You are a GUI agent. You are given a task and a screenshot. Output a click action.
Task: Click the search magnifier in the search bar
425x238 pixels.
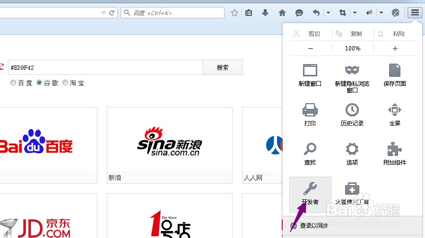point(127,13)
